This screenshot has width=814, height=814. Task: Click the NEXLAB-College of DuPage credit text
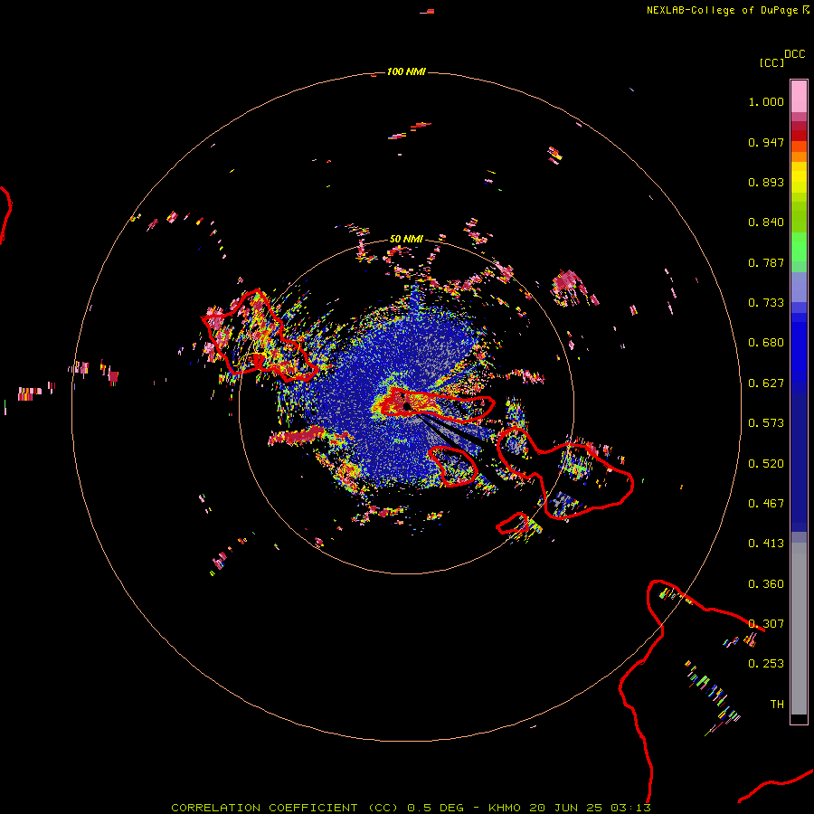pos(722,10)
